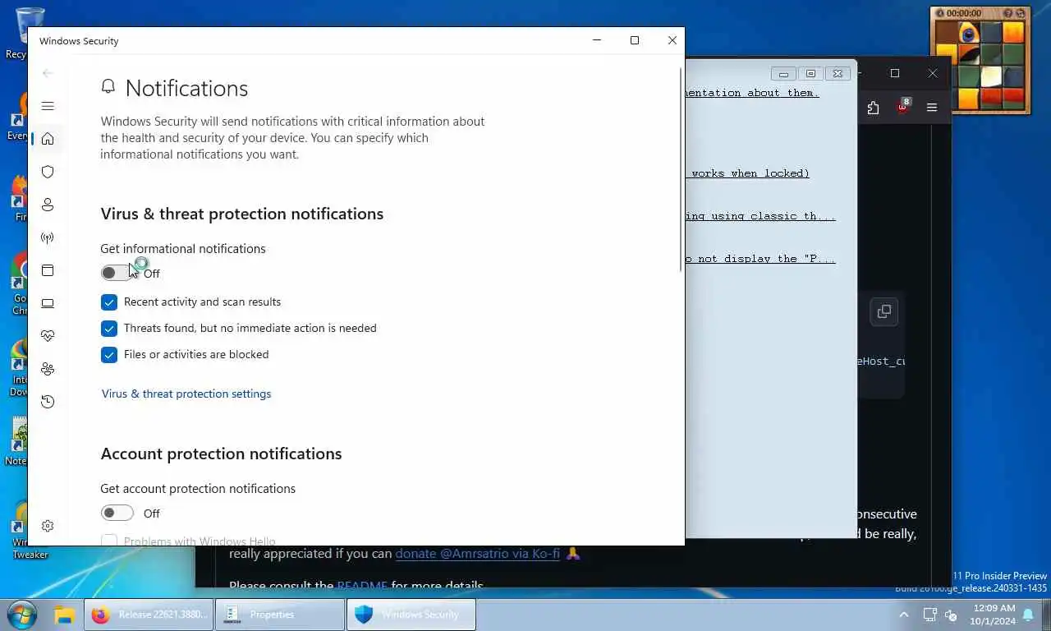Click the toucan eye tile in puzzle gadget
The image size is (1051, 631).
pyautogui.click(x=970, y=34)
